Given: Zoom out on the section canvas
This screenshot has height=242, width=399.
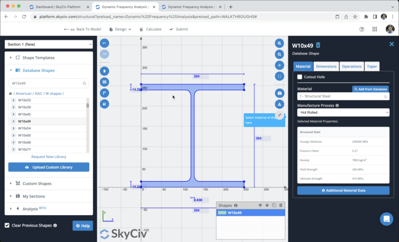Looking at the screenshot, I should (279, 54).
